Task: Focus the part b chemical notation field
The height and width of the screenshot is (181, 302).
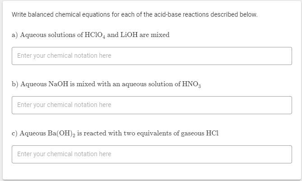Action: (x=152, y=105)
